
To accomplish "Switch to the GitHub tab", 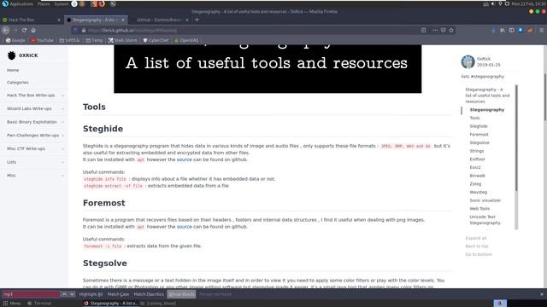I will (160, 20).
